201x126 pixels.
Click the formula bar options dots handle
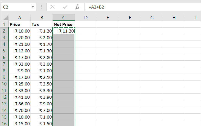tap(41, 7)
